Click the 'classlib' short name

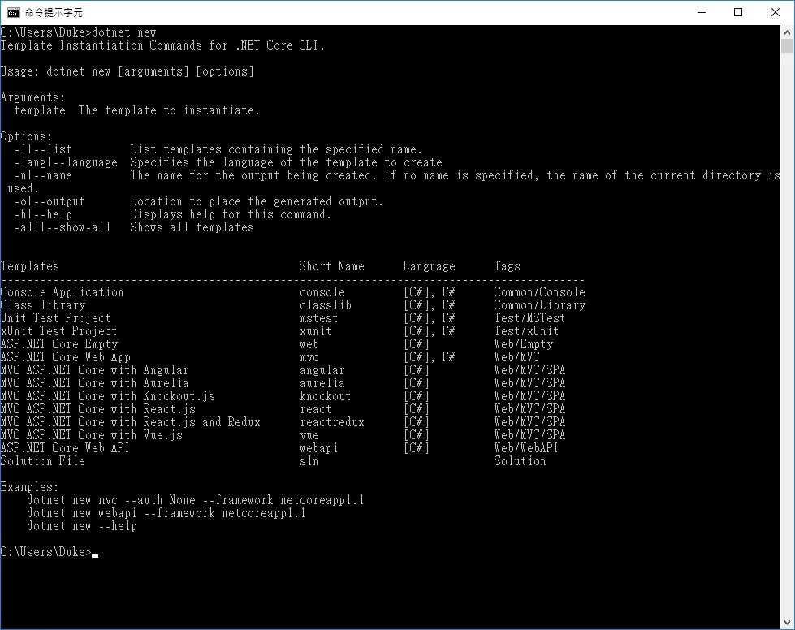tap(325, 305)
